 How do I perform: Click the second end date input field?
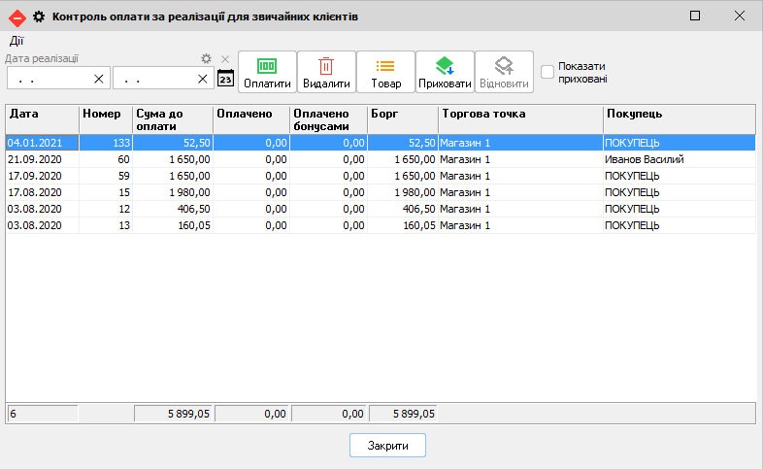point(153,79)
